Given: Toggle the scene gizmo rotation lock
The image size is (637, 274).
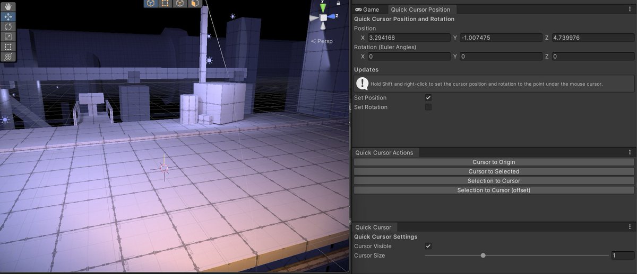Looking at the screenshot, I should [x=338, y=3].
